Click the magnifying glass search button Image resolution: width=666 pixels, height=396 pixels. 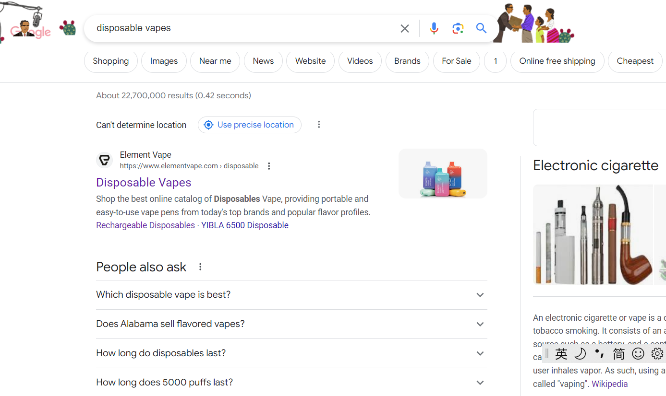tap(482, 28)
